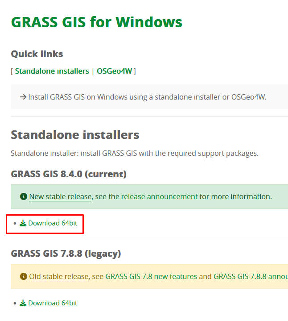Click the info icon in the yellow notice
Image resolution: width=288 pixels, height=321 pixels.
[x=24, y=276]
